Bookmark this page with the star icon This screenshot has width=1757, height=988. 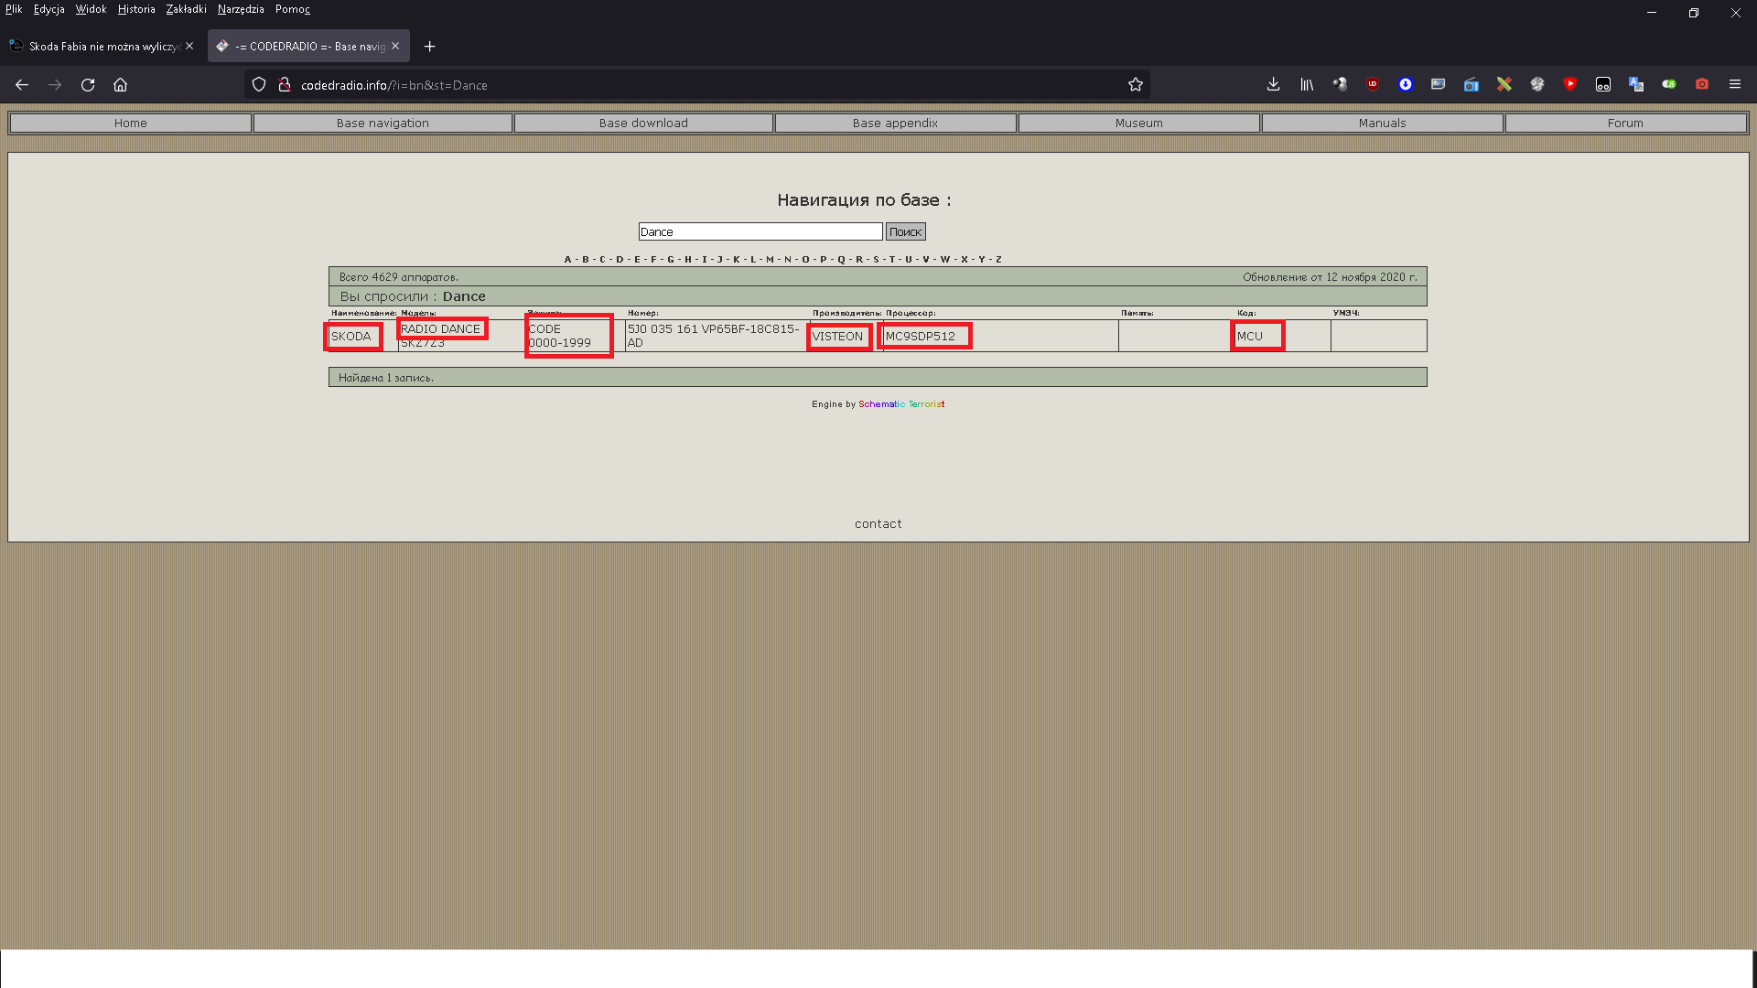click(1136, 85)
